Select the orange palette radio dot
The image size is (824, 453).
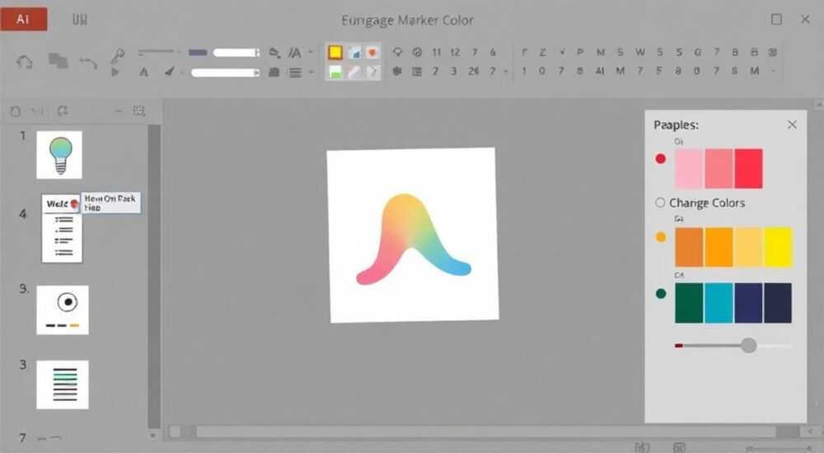(661, 237)
